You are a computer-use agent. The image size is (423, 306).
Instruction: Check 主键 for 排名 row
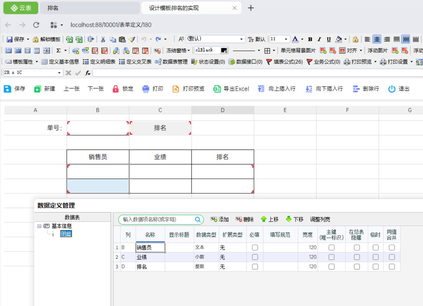331,267
